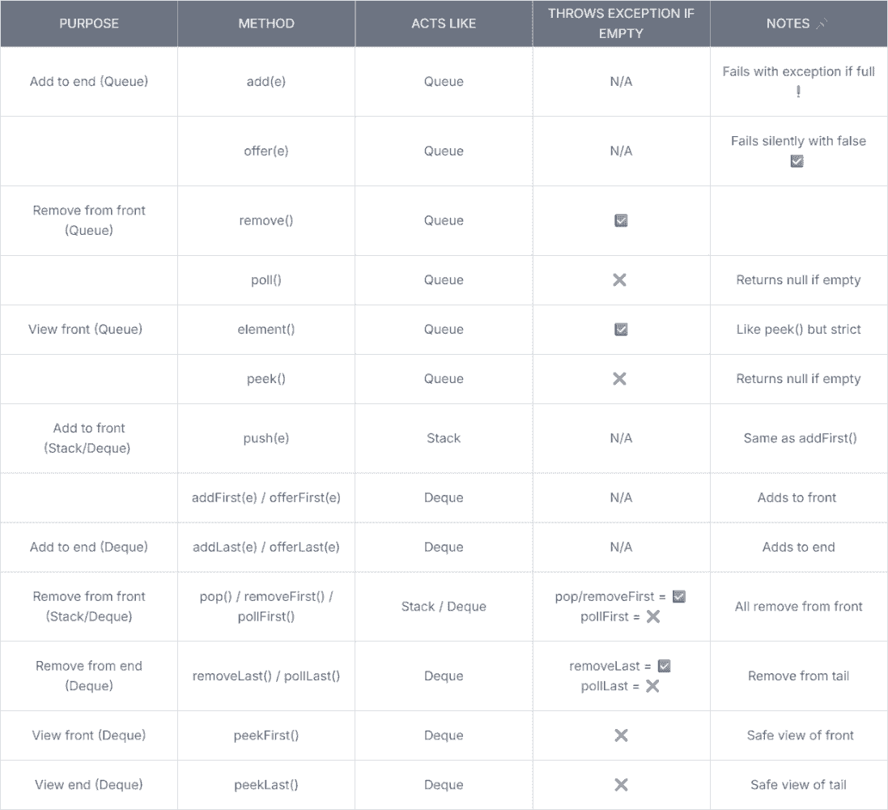Click the X icon next to pollLast =
This screenshot has height=810, width=888.
[652, 686]
